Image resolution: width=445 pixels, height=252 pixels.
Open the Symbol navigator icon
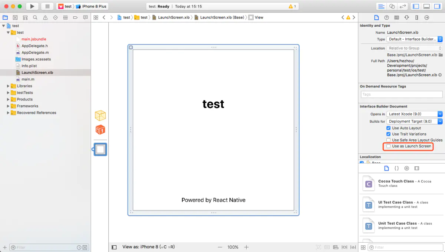point(25,17)
